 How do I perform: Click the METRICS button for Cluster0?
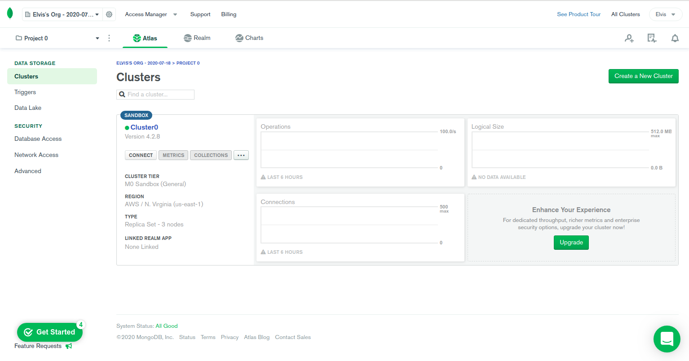coord(173,155)
